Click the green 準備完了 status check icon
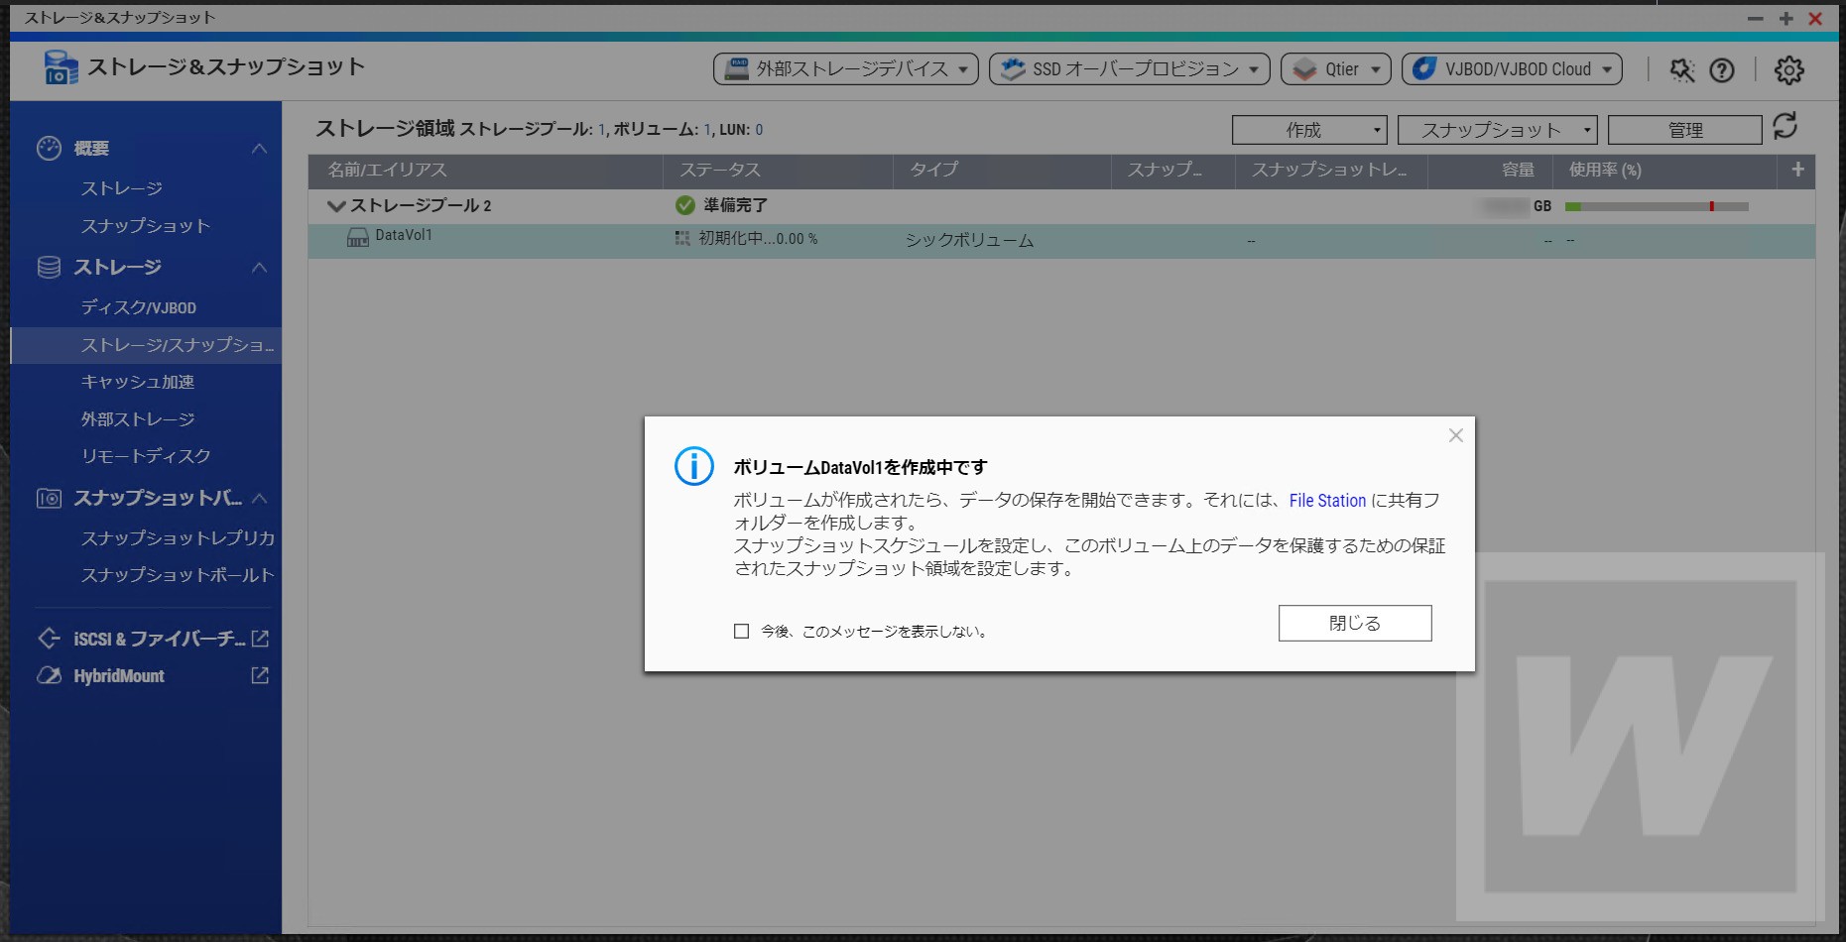The image size is (1846, 942). (684, 205)
